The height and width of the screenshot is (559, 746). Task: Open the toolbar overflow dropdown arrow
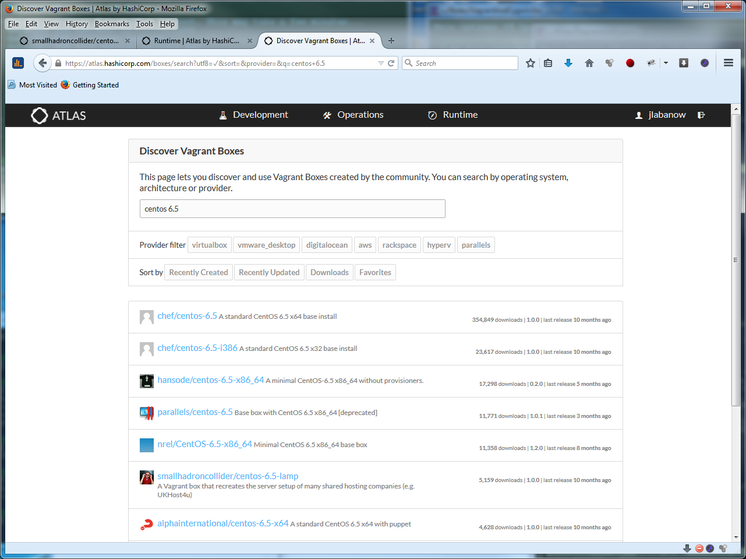tap(666, 63)
